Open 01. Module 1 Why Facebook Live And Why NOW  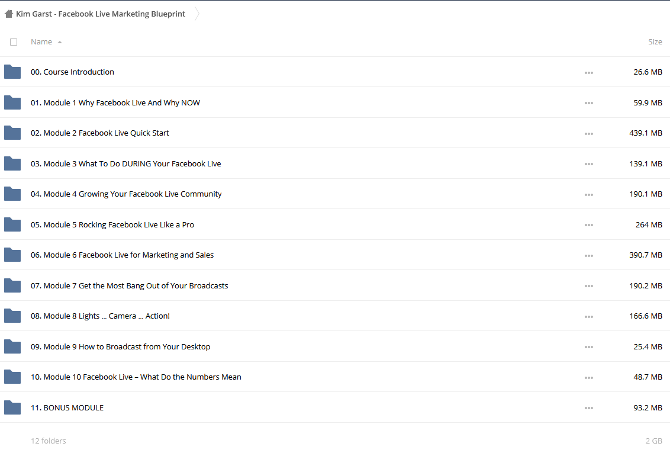pyautogui.click(x=115, y=102)
